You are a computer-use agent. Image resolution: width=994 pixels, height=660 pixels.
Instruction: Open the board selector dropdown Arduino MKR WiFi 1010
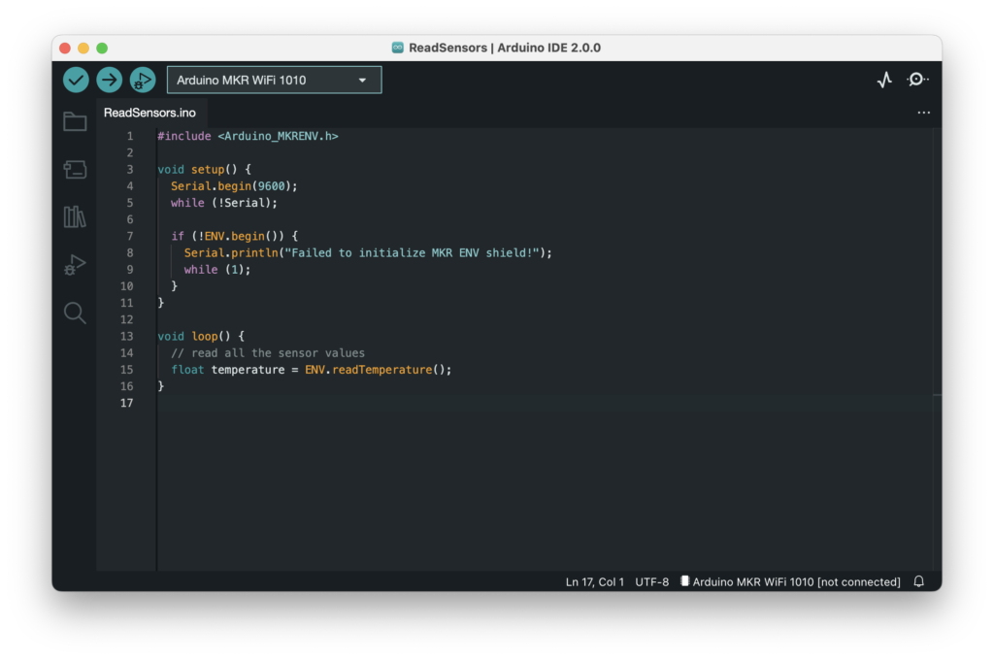coord(274,80)
